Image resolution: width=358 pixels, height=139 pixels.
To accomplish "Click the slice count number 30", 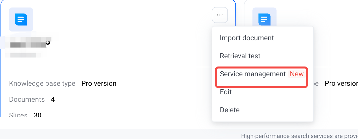I will tap(37, 115).
